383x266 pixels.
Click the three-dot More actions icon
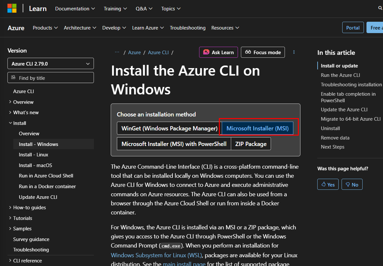[294, 52]
